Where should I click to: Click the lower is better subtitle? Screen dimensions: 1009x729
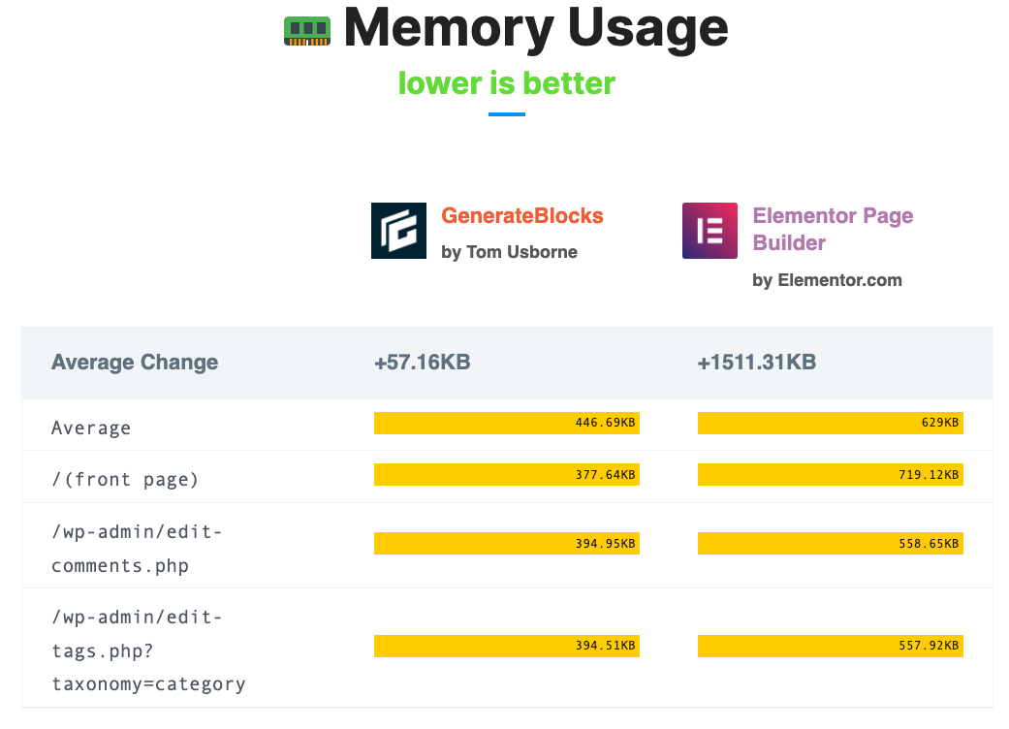pyautogui.click(x=506, y=83)
